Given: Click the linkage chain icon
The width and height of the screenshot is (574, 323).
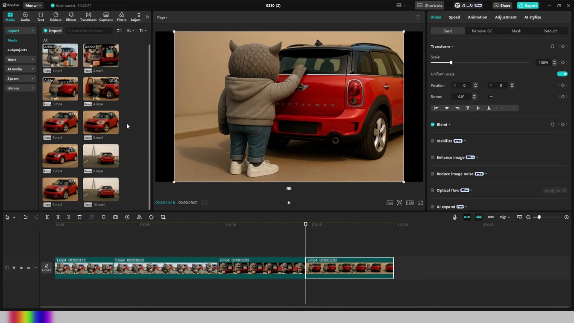Looking at the screenshot, I should (491, 217).
